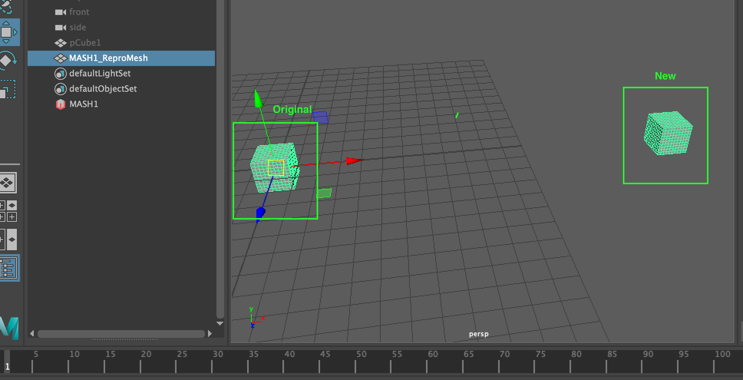
Task: Select the MASH1 node in the Outliner
Action: (84, 104)
